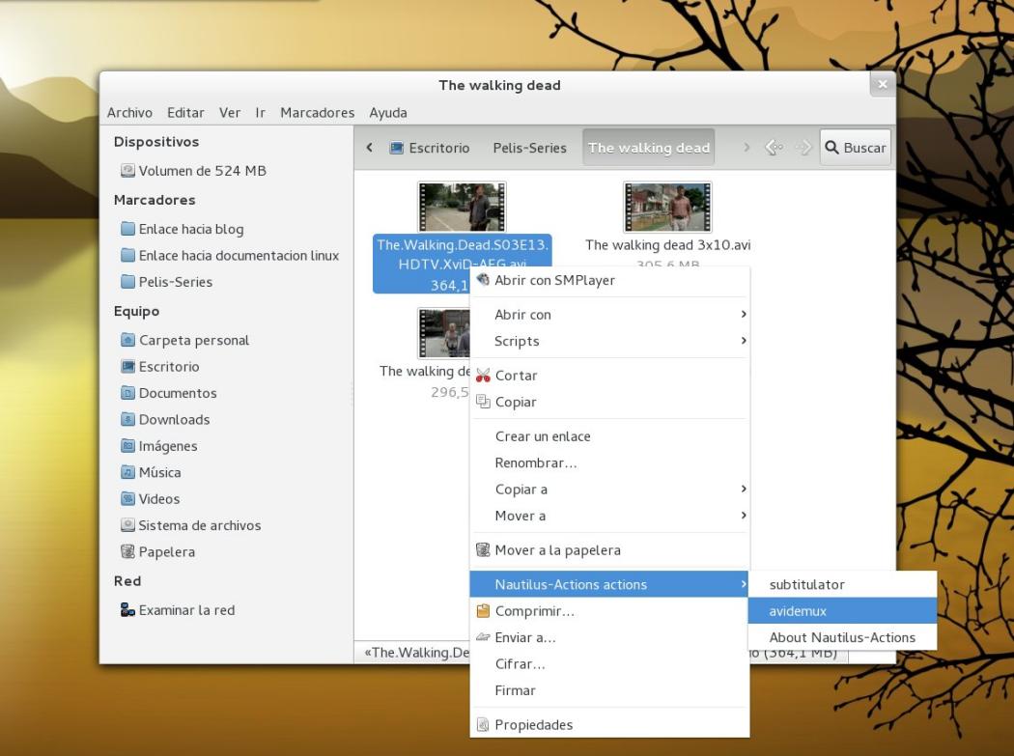
Task: Choose Crear un enlace from context menu
Action: (x=609, y=436)
